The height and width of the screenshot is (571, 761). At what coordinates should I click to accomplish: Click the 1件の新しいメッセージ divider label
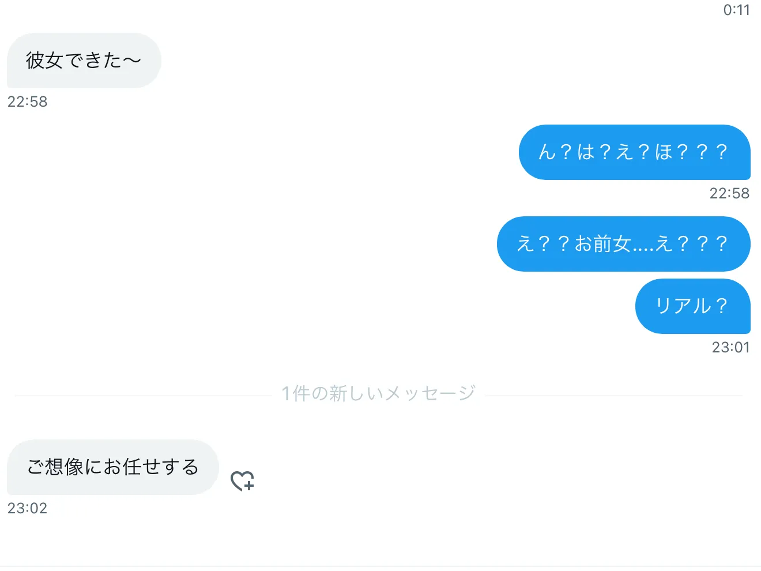point(378,394)
